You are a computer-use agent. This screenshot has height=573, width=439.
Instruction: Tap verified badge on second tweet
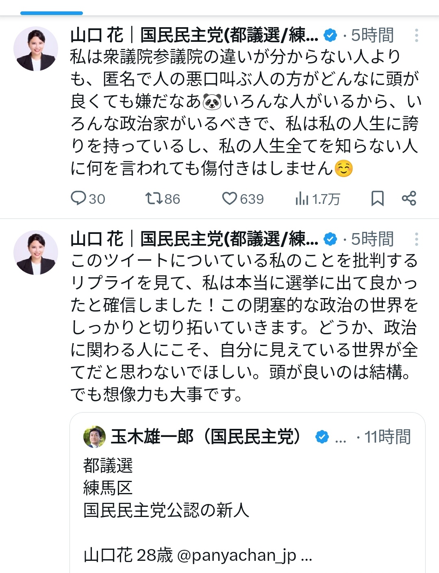(330, 240)
